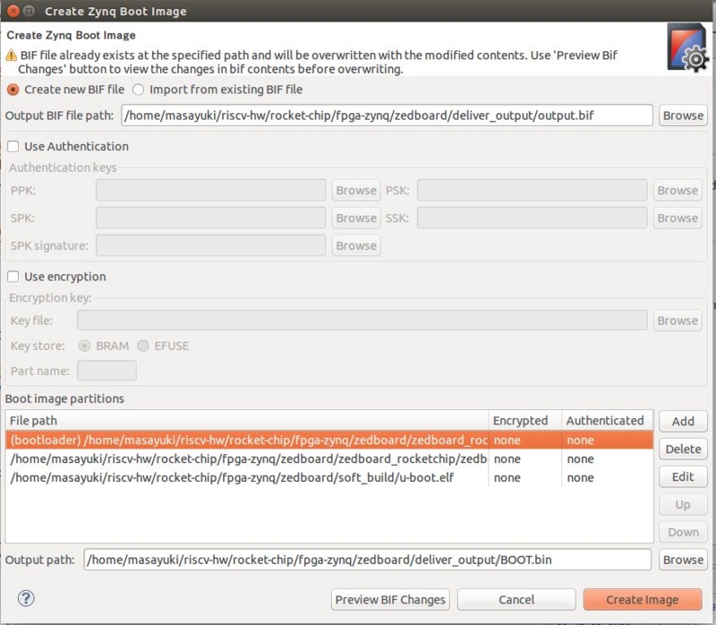The width and height of the screenshot is (716, 625).
Task: Open Preview BIF Changes
Action: 391,599
